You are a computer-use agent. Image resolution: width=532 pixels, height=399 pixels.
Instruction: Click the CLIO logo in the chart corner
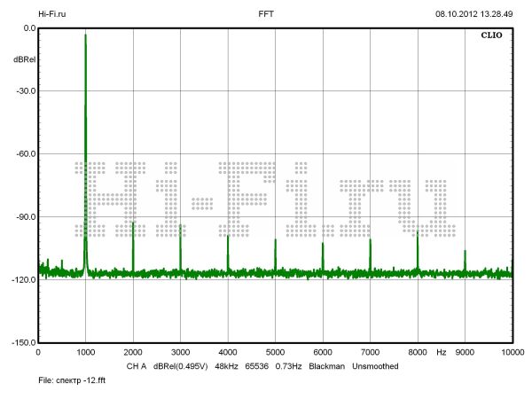pyautogui.click(x=492, y=36)
